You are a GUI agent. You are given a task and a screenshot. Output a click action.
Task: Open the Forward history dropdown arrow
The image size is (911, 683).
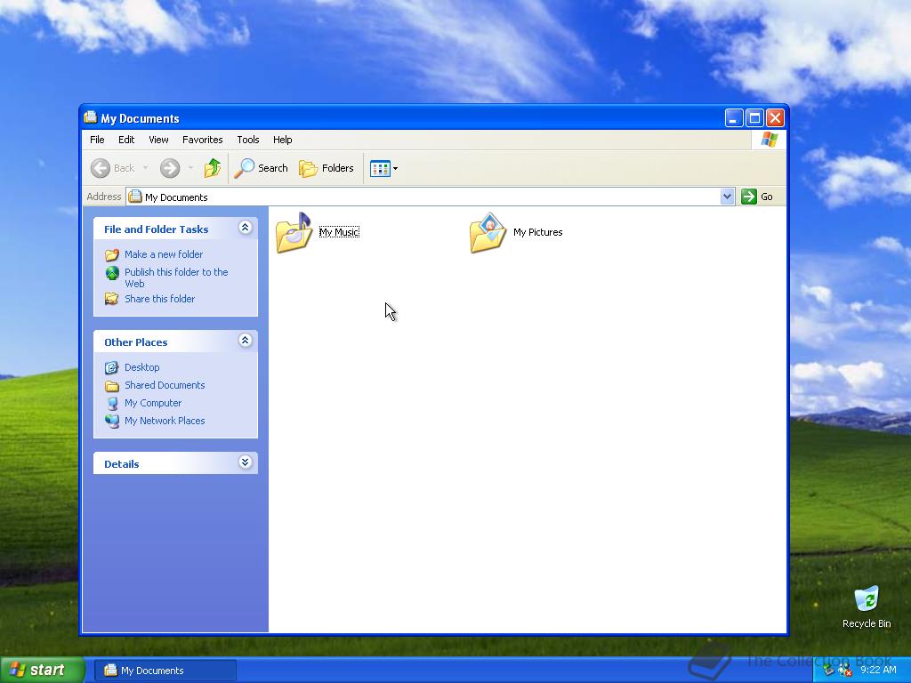190,168
